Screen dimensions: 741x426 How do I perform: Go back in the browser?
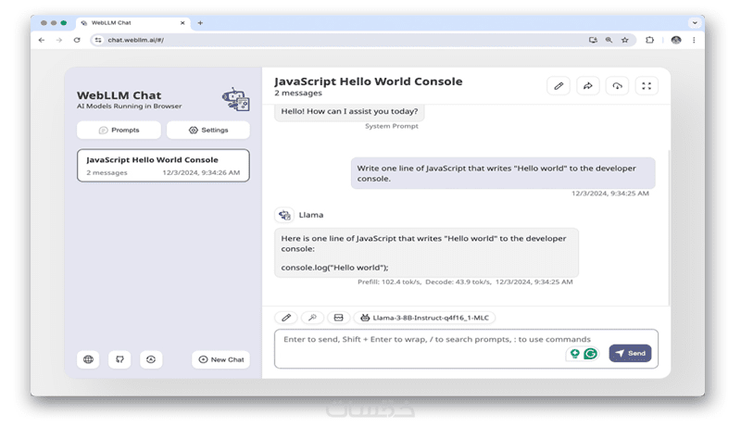tap(42, 40)
